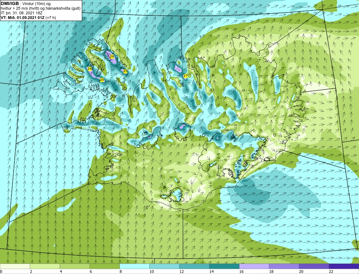Screen dimensions: 359x274
Task: Click scale tick label '14'
Action: 211,271
